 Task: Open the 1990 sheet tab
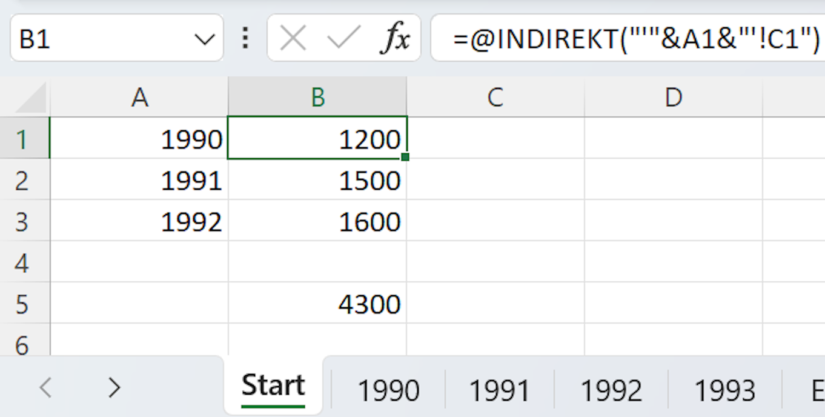click(388, 390)
